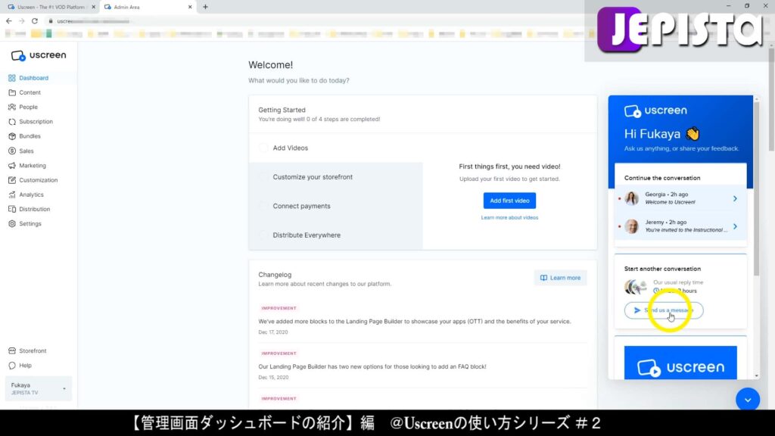This screenshot has height=436, width=775.
Task: Click the Analytics chart icon
Action: [x=12, y=195]
